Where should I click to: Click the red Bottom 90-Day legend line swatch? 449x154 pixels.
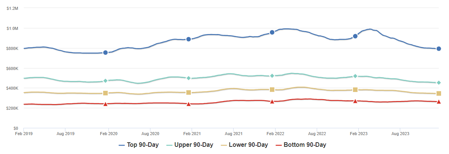click(279, 145)
